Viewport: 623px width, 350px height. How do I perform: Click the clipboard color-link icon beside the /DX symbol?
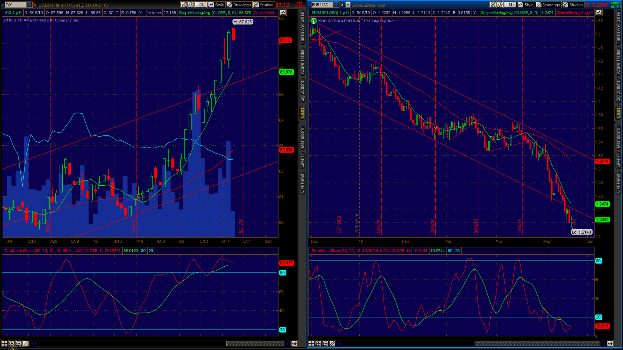click(x=35, y=5)
